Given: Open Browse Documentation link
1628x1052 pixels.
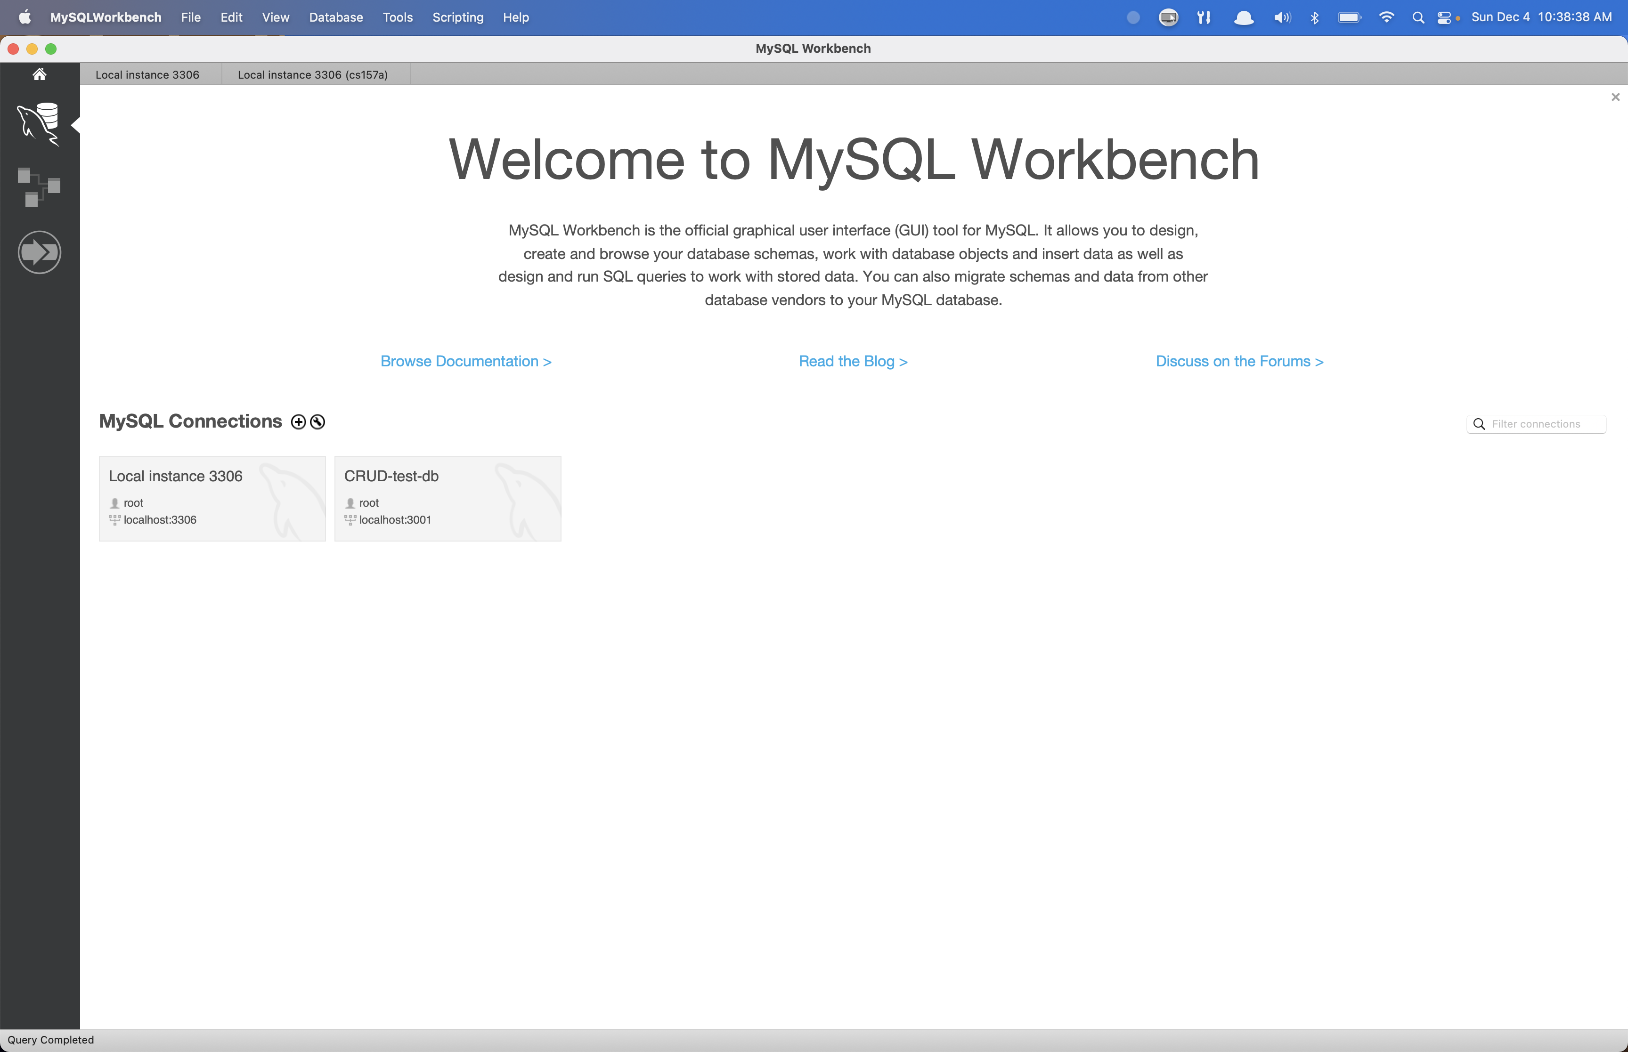Looking at the screenshot, I should click(x=465, y=361).
